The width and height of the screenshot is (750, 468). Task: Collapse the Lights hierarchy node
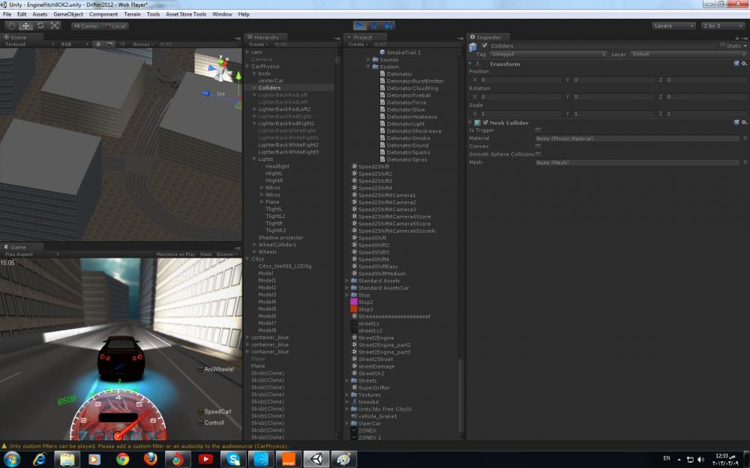[254, 159]
